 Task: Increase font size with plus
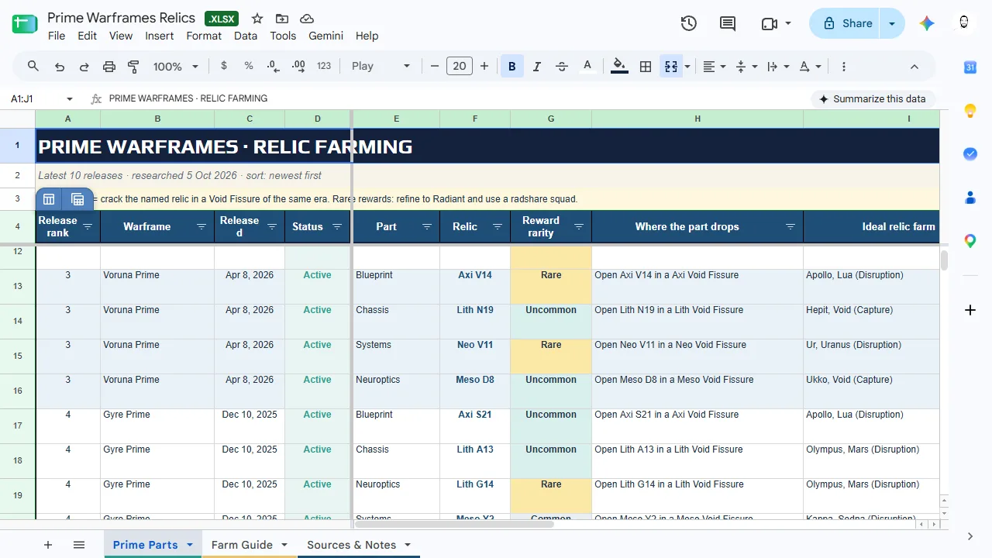coord(484,67)
